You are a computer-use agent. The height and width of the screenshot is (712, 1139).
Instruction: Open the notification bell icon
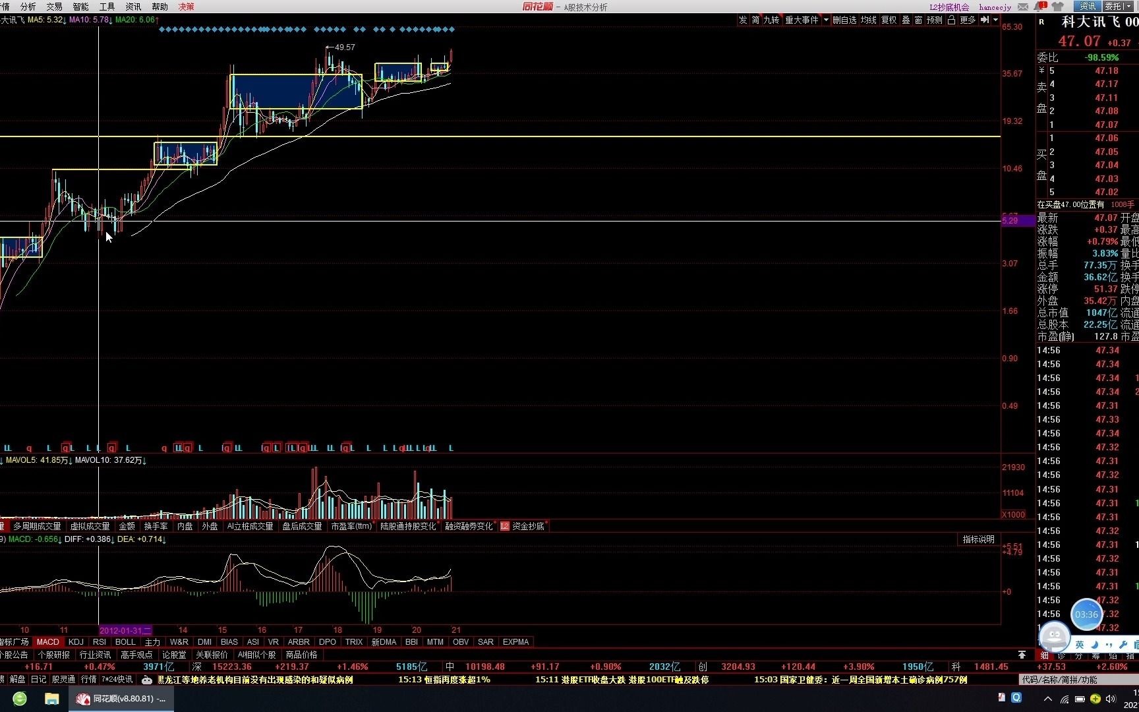[1041, 7]
